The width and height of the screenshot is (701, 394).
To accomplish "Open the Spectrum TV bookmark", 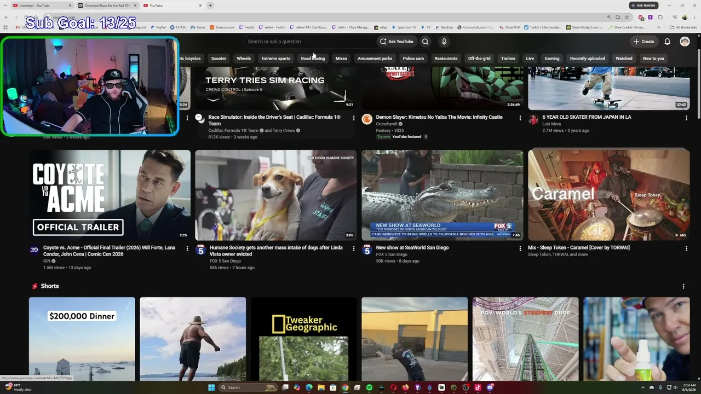I will coord(404,27).
